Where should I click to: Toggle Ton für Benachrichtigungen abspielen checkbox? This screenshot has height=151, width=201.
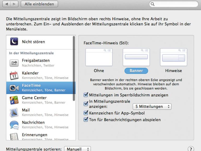pos(86,119)
